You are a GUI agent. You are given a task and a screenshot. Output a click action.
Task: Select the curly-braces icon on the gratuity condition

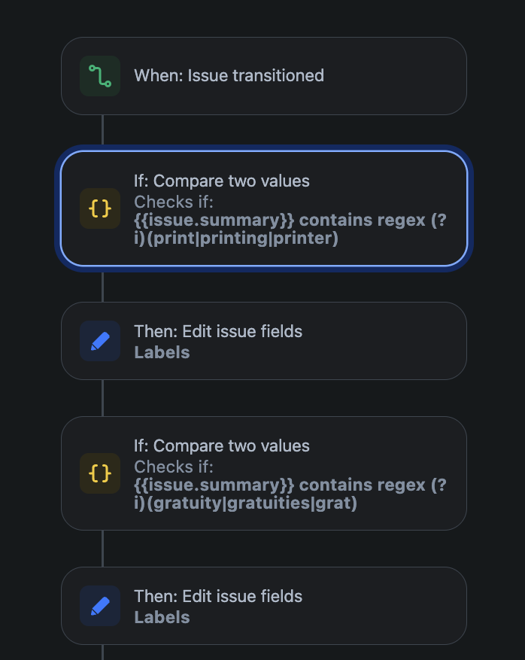pyautogui.click(x=100, y=473)
